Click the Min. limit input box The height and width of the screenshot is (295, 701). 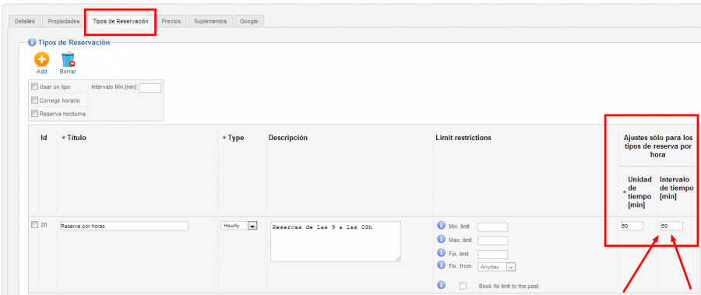click(493, 227)
